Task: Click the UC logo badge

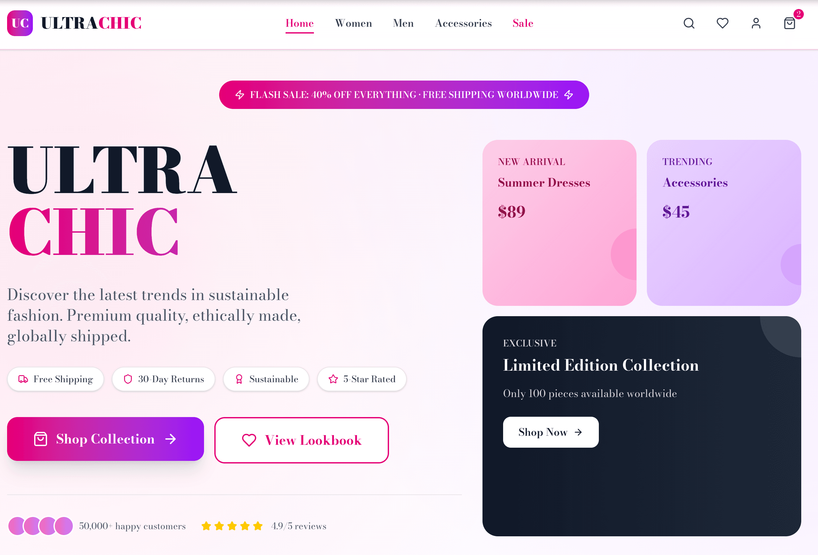Action: click(x=20, y=23)
